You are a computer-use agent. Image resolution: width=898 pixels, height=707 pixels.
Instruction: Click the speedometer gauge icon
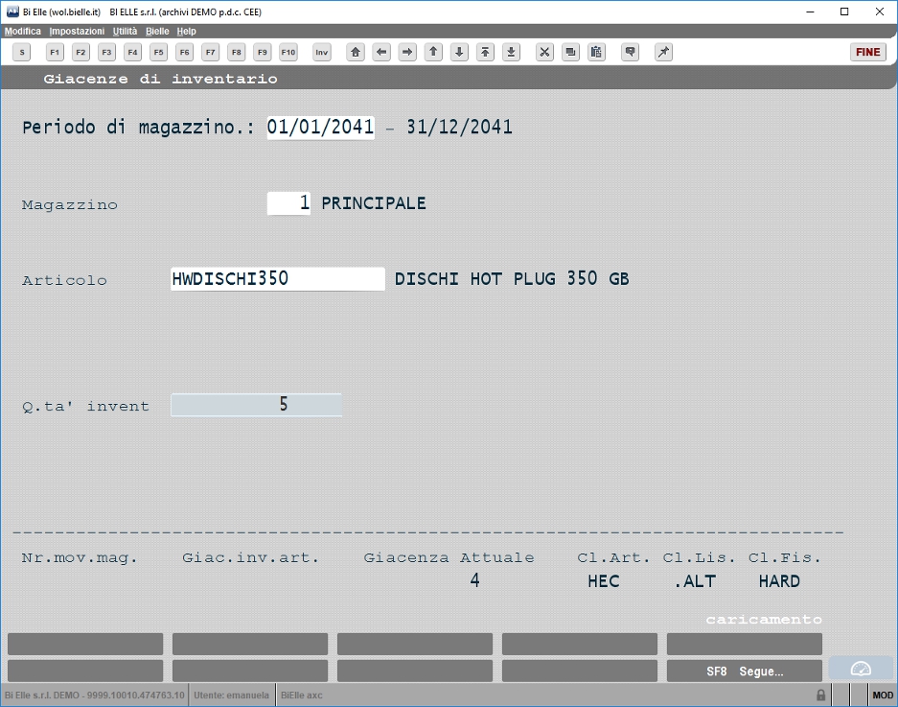tap(861, 669)
